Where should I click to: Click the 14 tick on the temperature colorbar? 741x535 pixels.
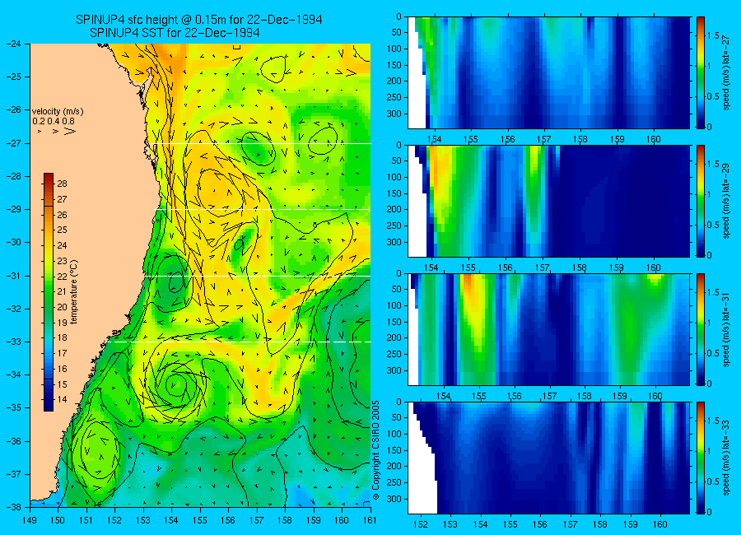pyautogui.click(x=62, y=399)
